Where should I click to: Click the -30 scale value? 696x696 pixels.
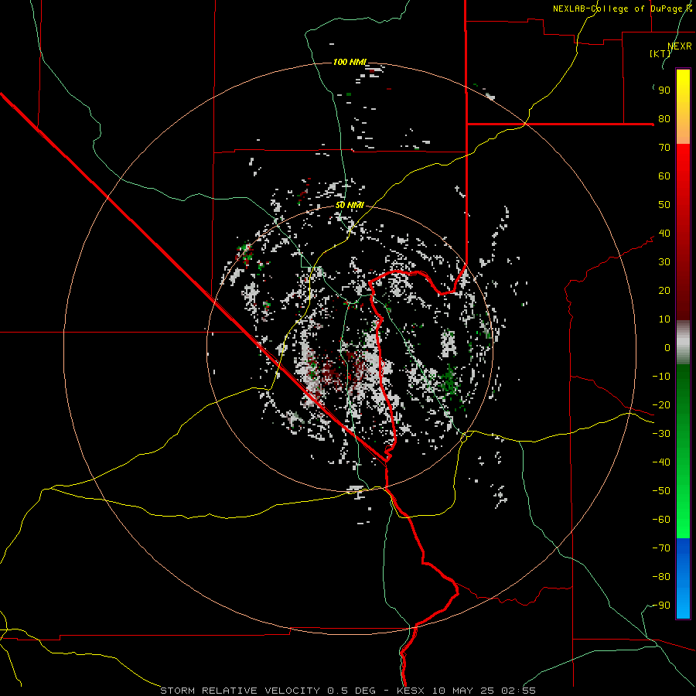click(661, 434)
